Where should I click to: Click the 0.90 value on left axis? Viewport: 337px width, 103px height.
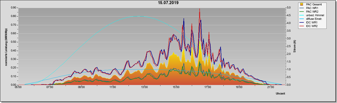point(13,8)
